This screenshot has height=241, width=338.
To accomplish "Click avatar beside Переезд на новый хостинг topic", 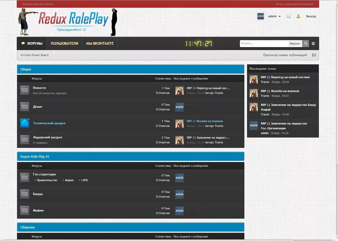I will (254, 79).
